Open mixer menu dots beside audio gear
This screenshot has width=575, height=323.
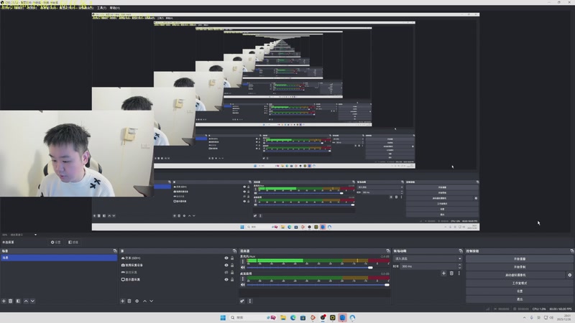click(x=250, y=301)
